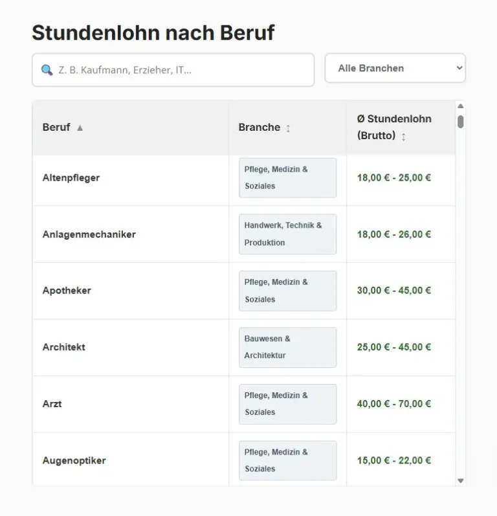Click the scrollbar down arrow
The image size is (497, 516).
(x=461, y=480)
